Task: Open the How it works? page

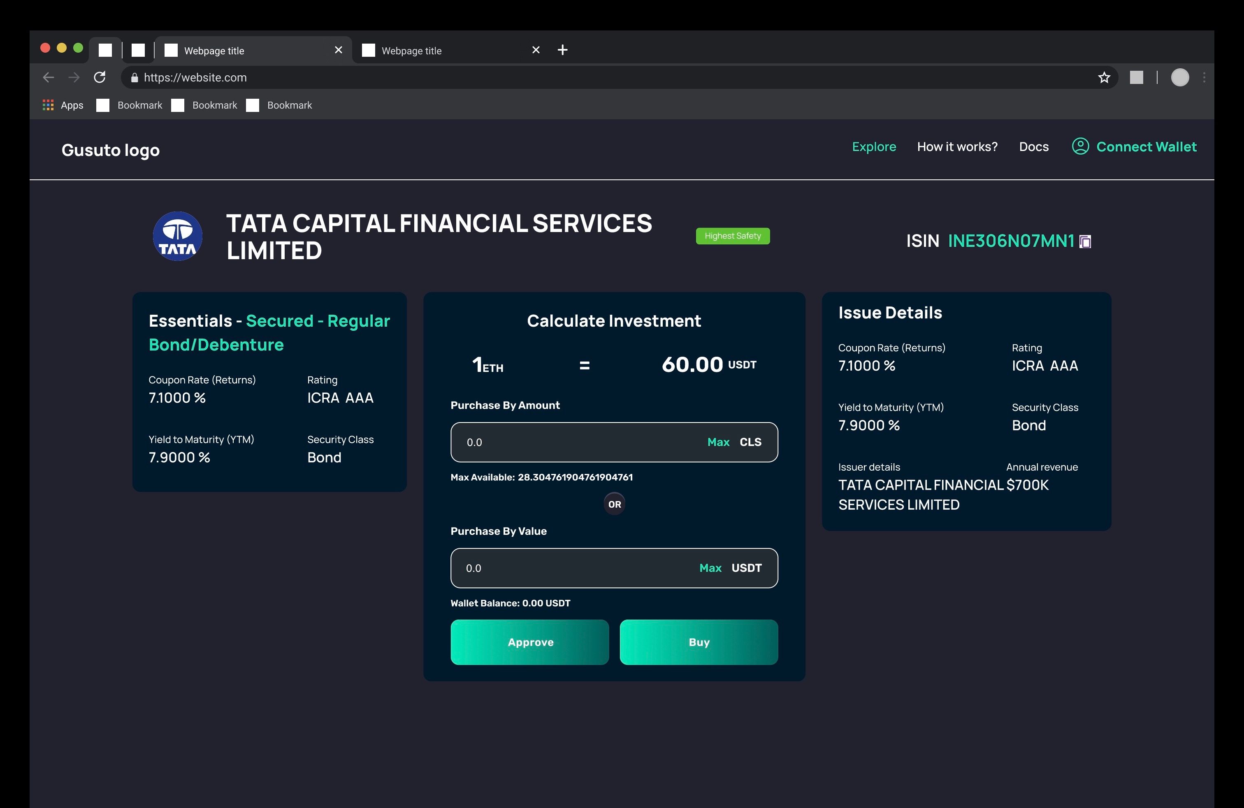Action: coord(957,146)
